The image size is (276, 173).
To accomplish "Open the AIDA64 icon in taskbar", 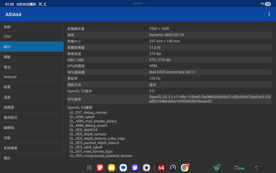I will [x=161, y=167].
